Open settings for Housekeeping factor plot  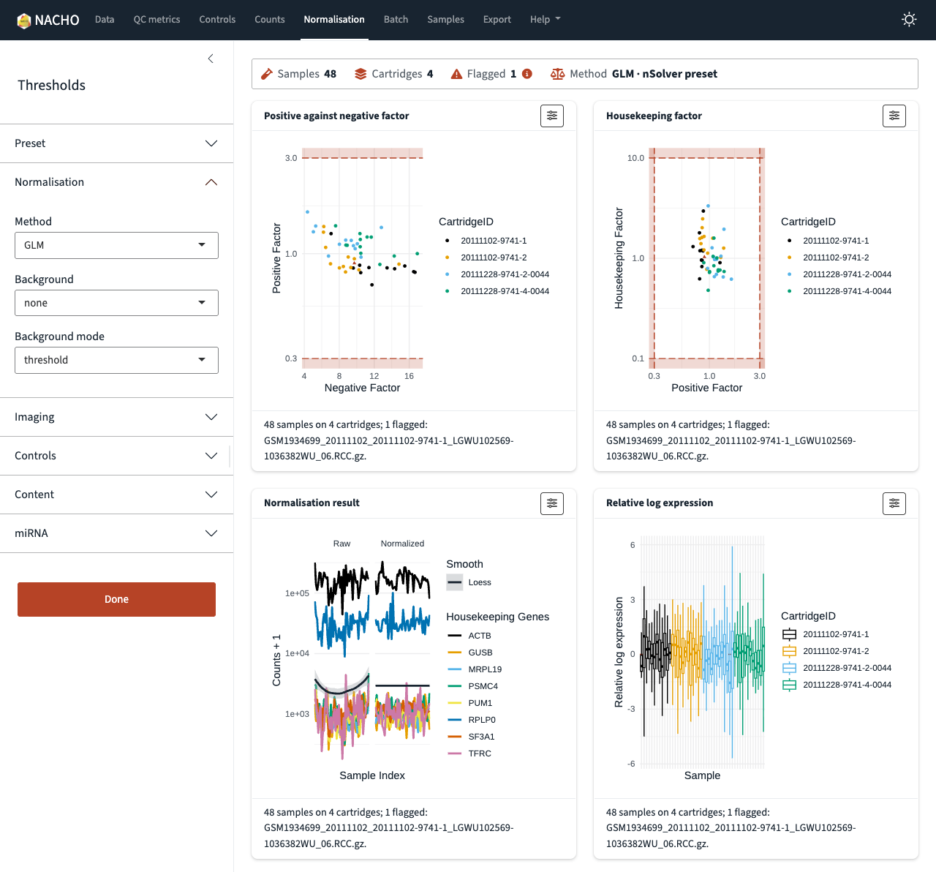pos(894,116)
